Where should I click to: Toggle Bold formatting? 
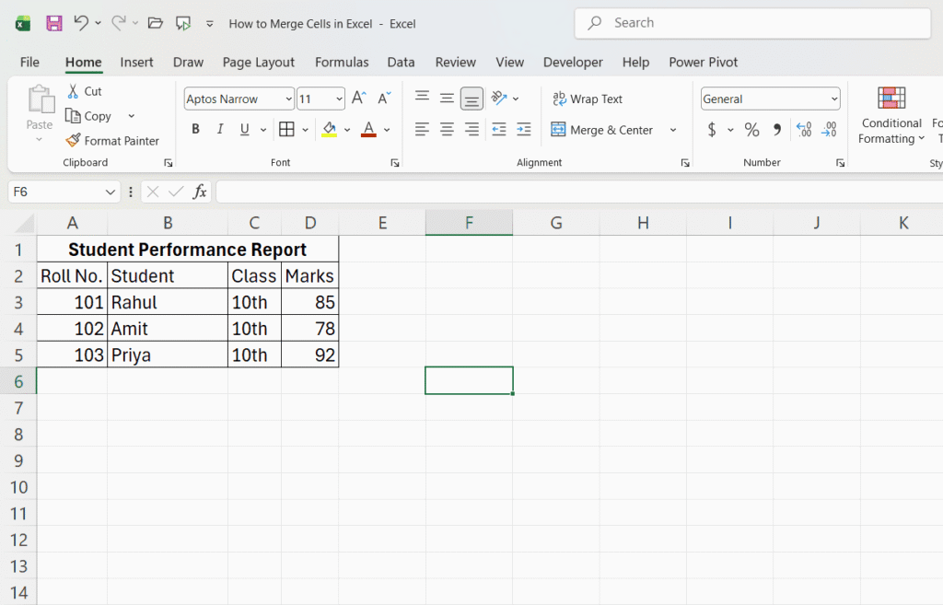click(195, 129)
